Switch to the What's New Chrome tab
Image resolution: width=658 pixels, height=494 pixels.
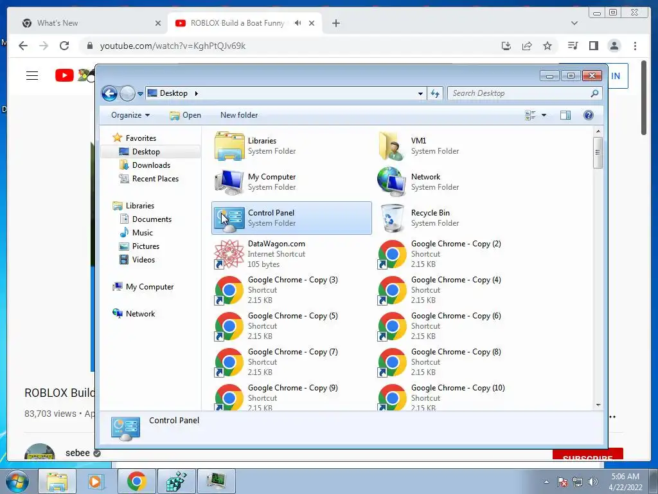[x=91, y=23]
